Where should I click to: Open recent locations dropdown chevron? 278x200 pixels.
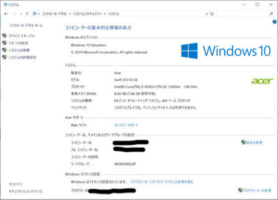(21, 14)
